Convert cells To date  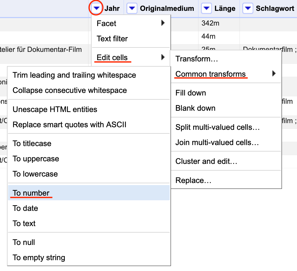89,208
